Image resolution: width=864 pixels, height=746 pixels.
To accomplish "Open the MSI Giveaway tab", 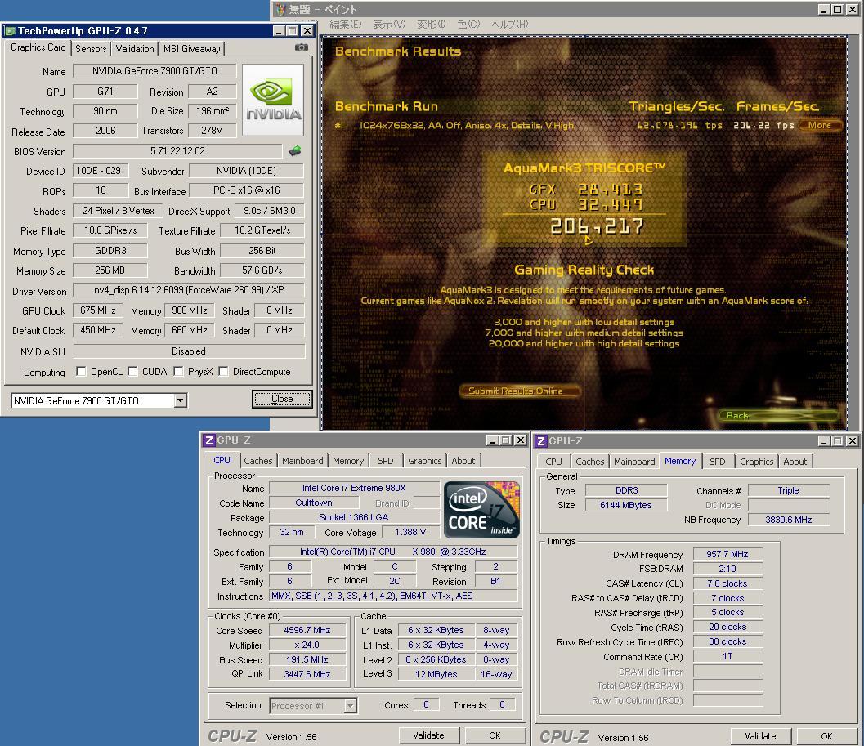I will (192, 48).
